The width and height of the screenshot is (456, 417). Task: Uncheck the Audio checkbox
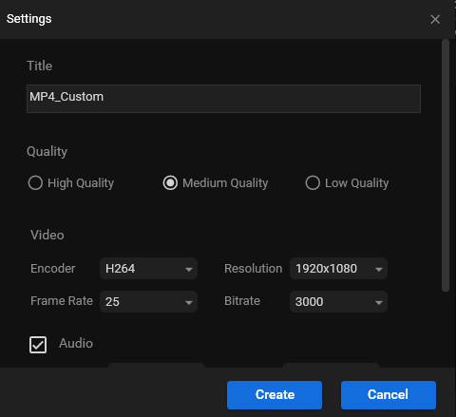[x=38, y=345]
